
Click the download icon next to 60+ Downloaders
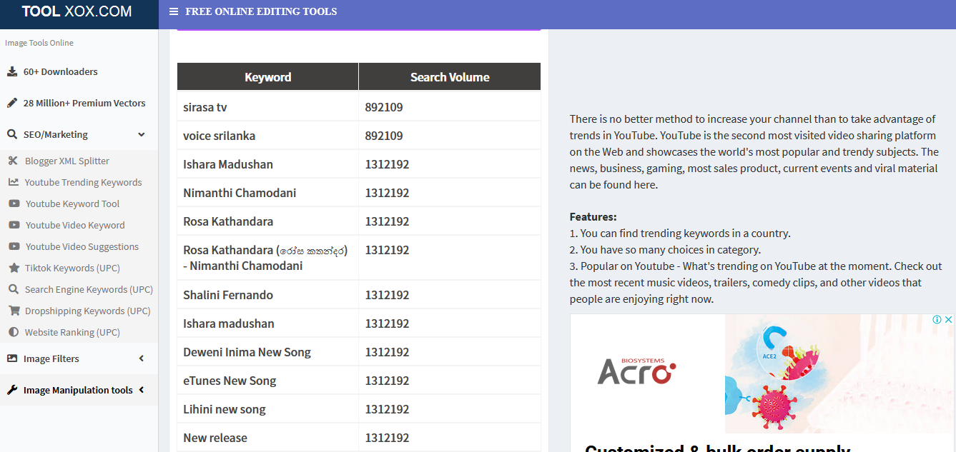pyautogui.click(x=12, y=71)
